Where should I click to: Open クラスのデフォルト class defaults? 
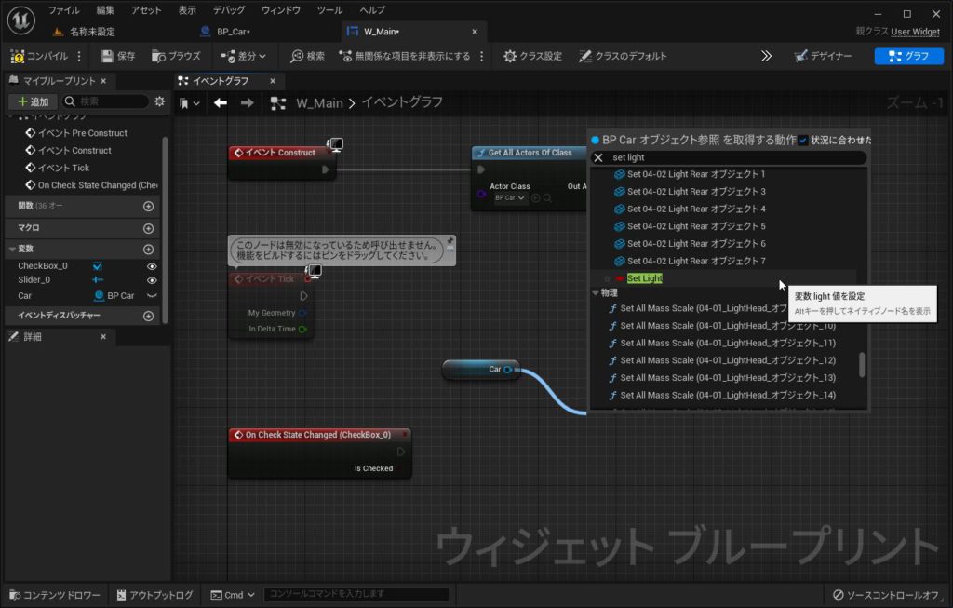[x=623, y=56]
